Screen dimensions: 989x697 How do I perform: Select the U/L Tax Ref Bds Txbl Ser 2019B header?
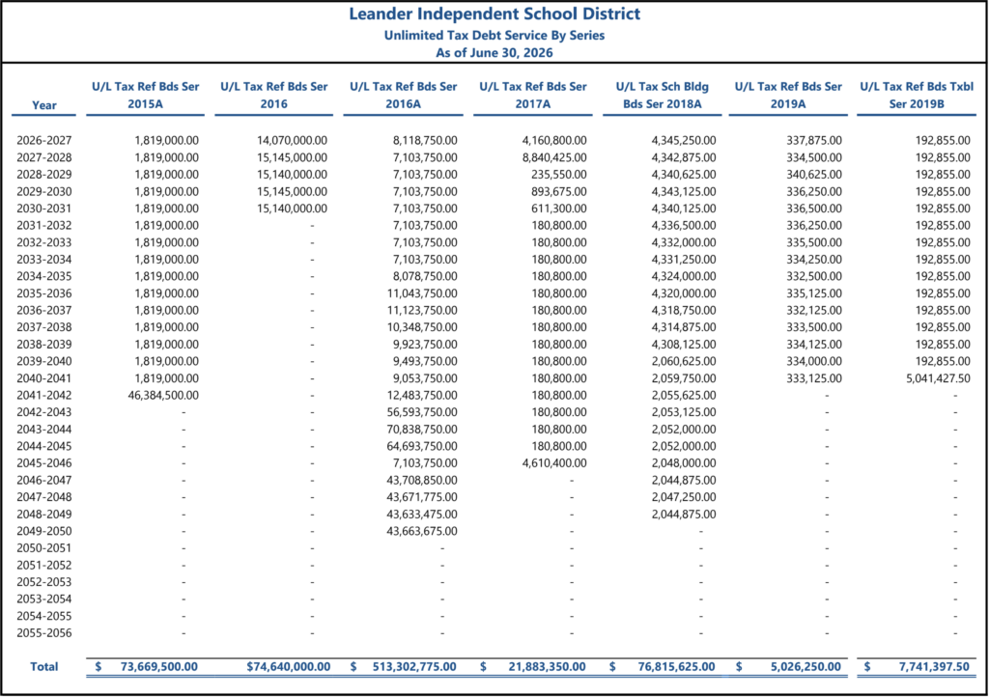917,96
